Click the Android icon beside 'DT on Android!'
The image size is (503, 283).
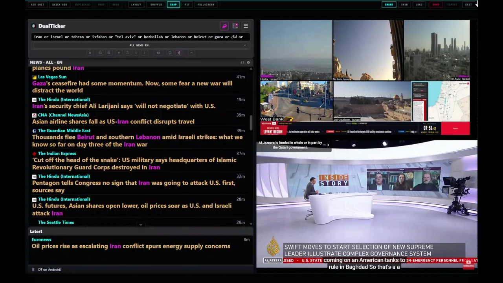[x=33, y=270]
